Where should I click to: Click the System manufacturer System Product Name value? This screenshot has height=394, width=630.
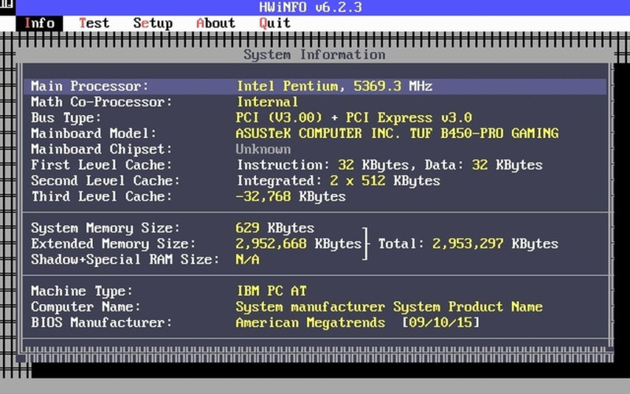[x=389, y=307]
